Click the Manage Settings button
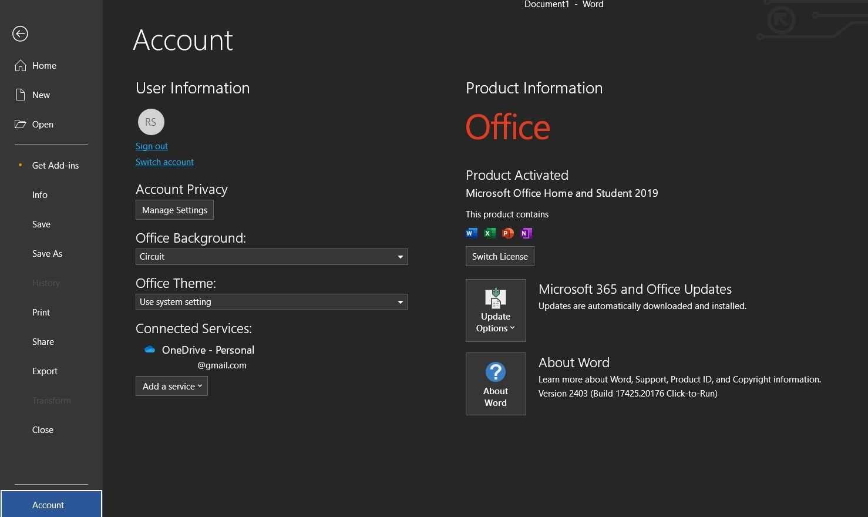This screenshot has height=517, width=868. click(x=174, y=210)
